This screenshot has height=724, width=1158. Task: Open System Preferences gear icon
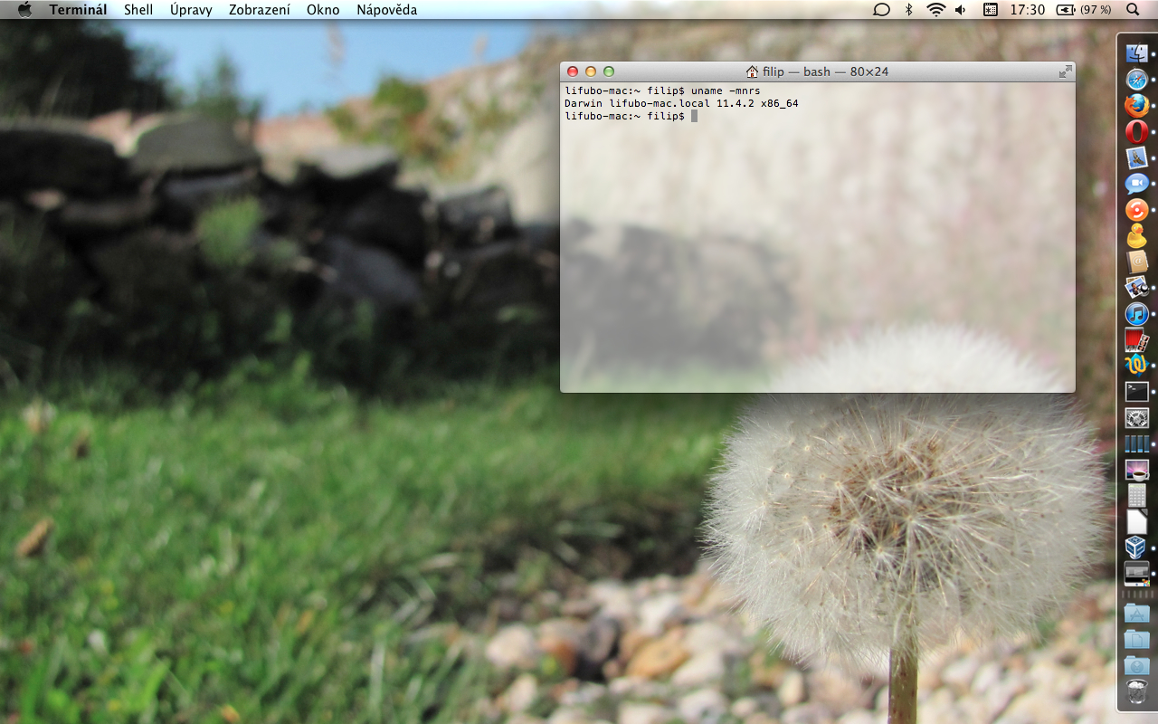(x=1136, y=418)
